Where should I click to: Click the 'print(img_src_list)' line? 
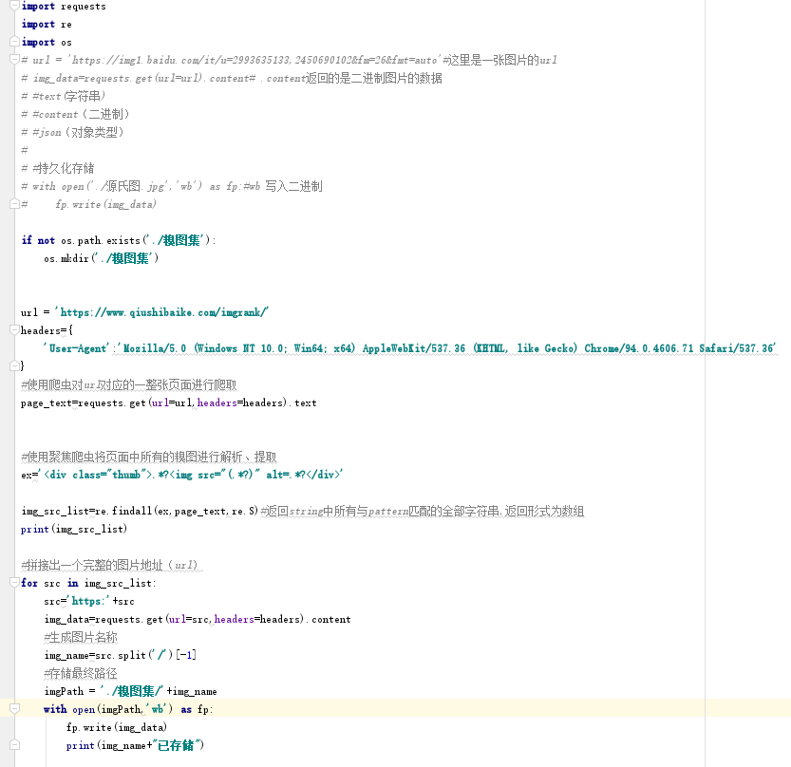[74, 529]
